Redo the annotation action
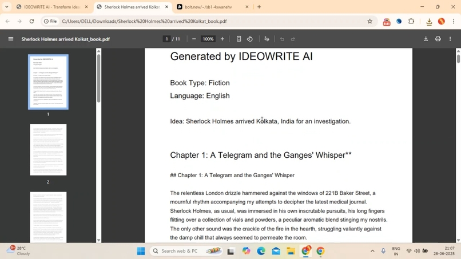Image resolution: width=461 pixels, height=259 pixels. (293, 39)
